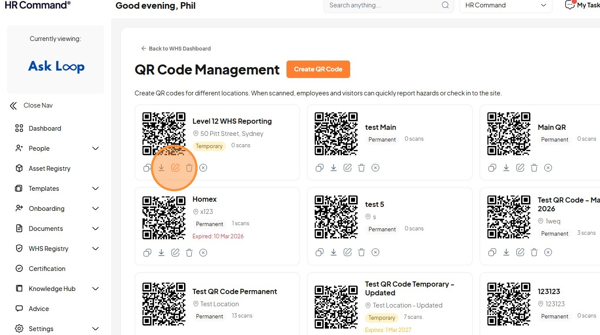600x335 pixels.
Task: Expand the People nav section
Action: [95, 149]
